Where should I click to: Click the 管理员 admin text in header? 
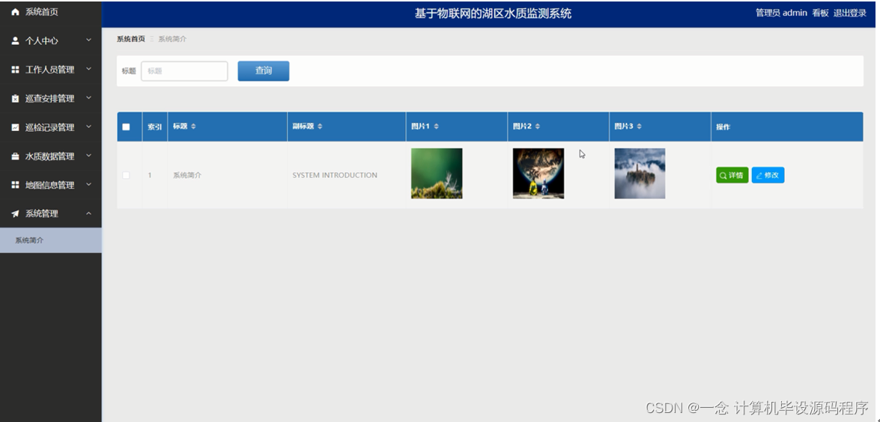click(x=781, y=13)
